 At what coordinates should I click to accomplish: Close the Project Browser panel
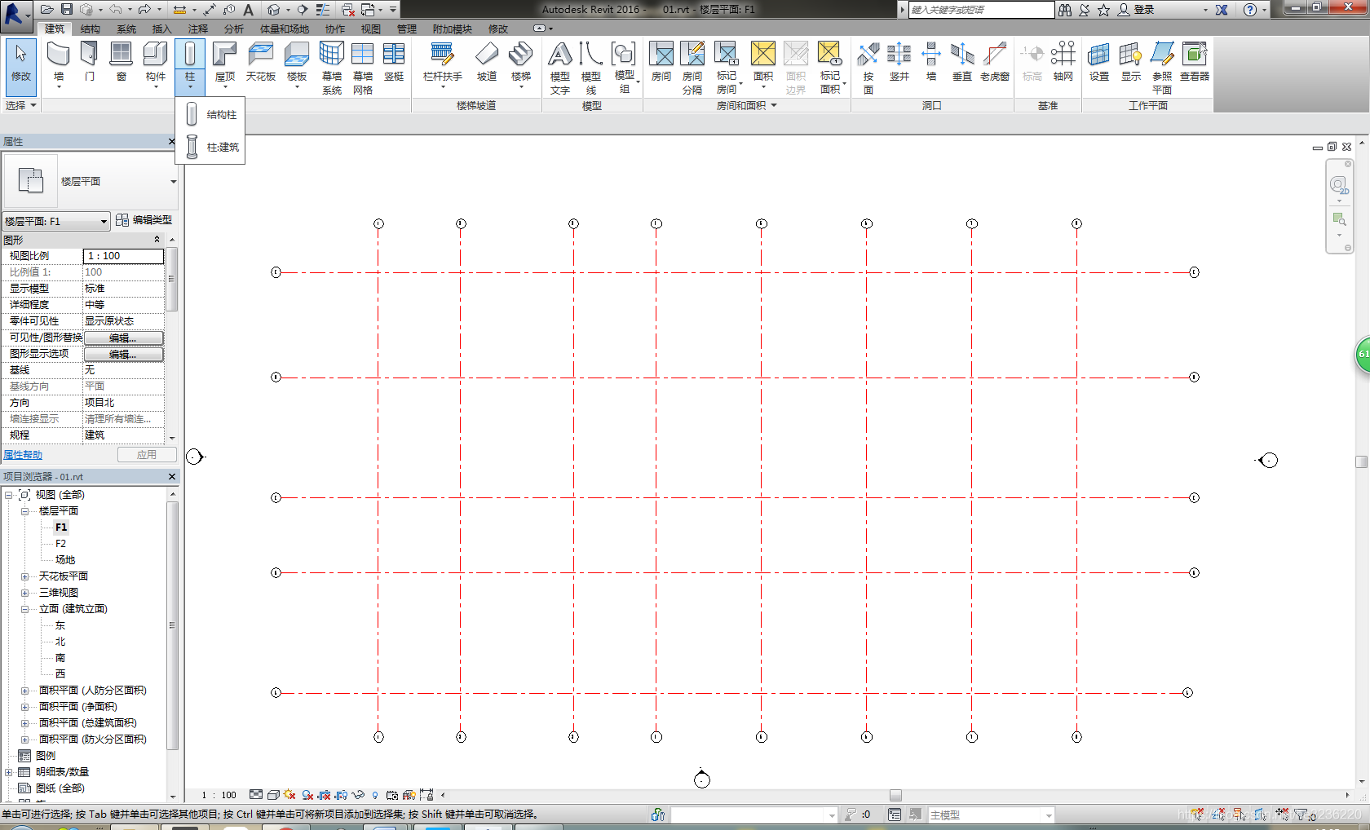[171, 476]
